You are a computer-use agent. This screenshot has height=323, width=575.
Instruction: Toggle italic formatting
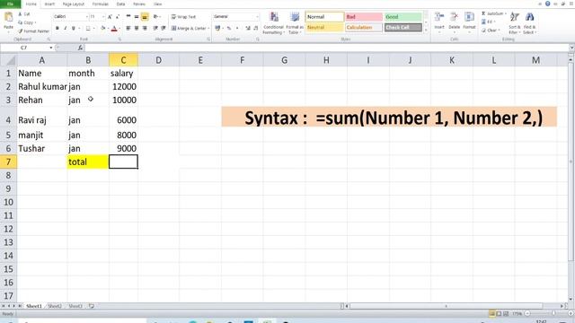66,28
